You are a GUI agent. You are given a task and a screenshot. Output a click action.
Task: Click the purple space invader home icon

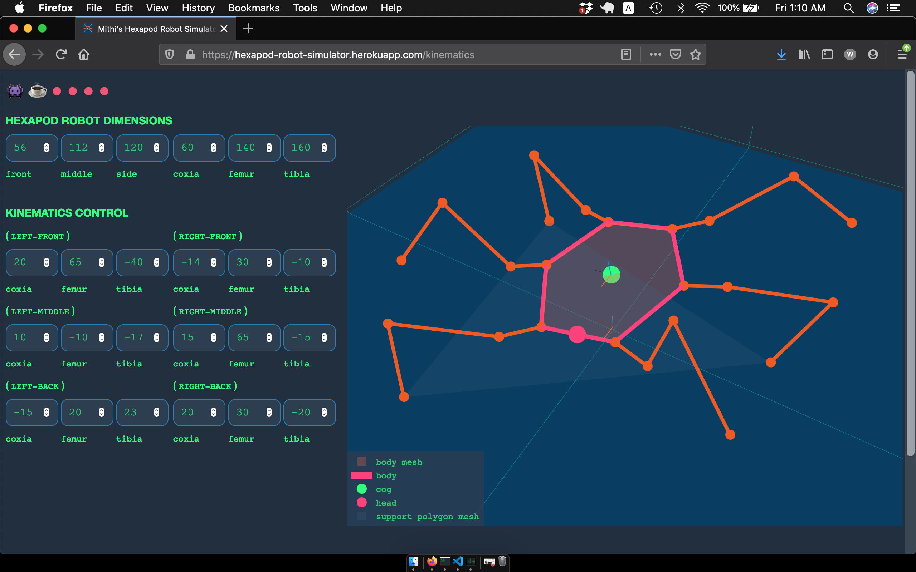(x=15, y=91)
